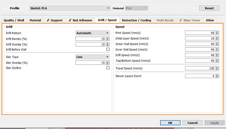Open the Profile dropdown showing Sindoh PLA
The width and height of the screenshot is (226, 129).
(70, 8)
